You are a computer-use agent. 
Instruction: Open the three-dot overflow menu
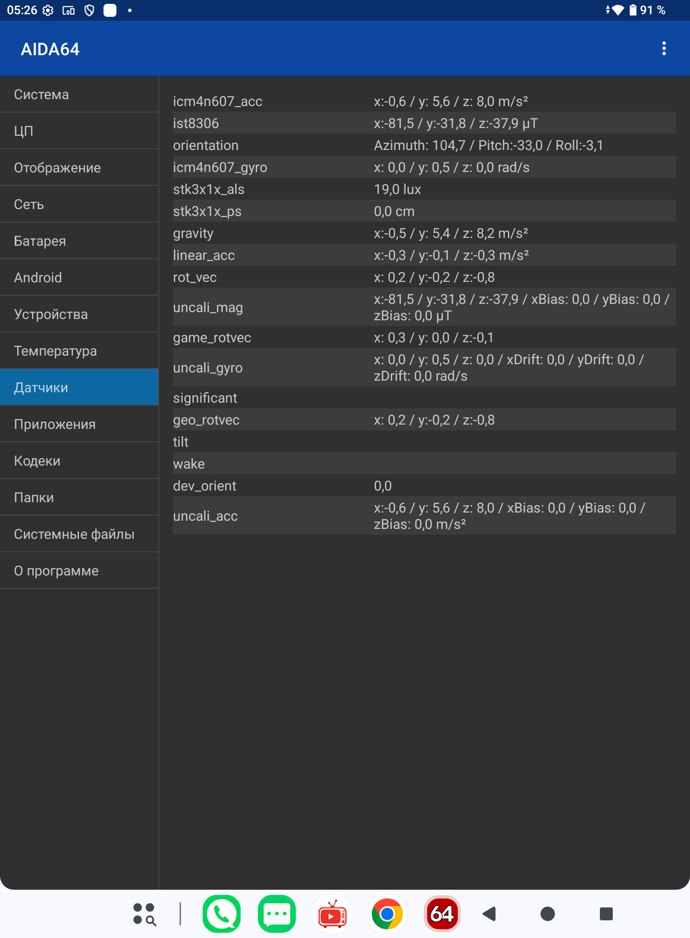[664, 49]
